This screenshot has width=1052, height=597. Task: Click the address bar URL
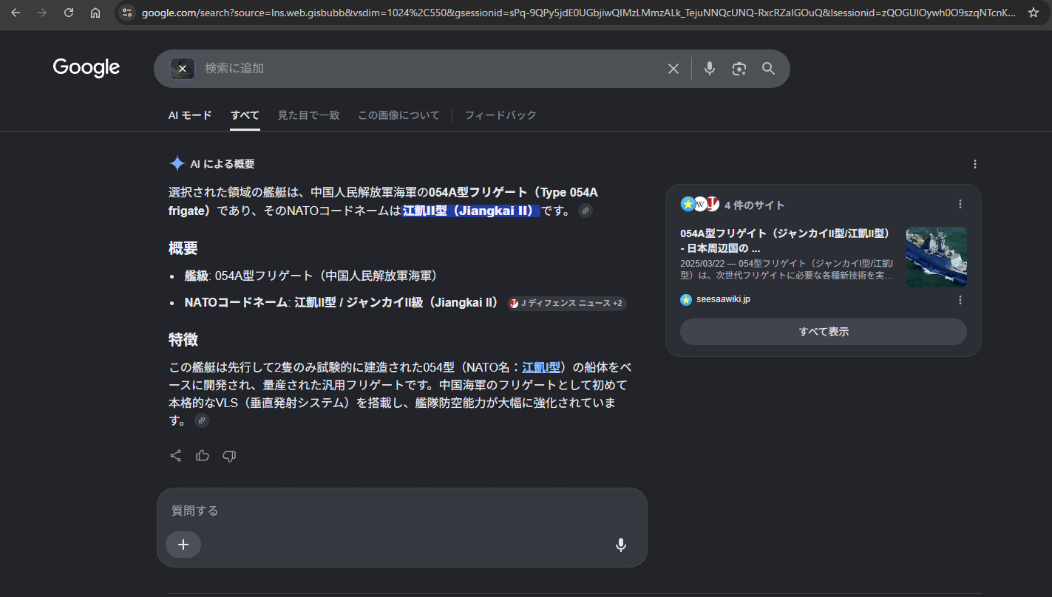578,13
